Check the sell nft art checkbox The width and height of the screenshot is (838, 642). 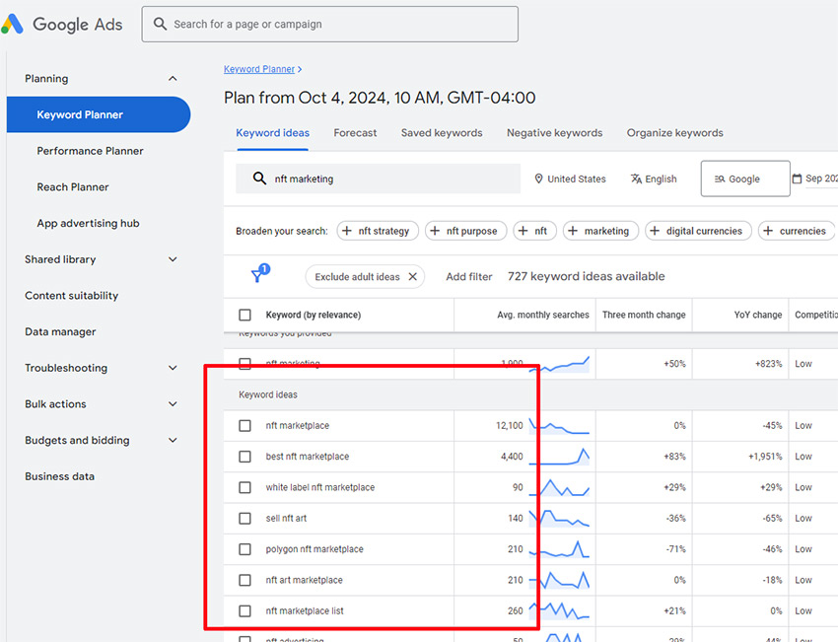[244, 519]
